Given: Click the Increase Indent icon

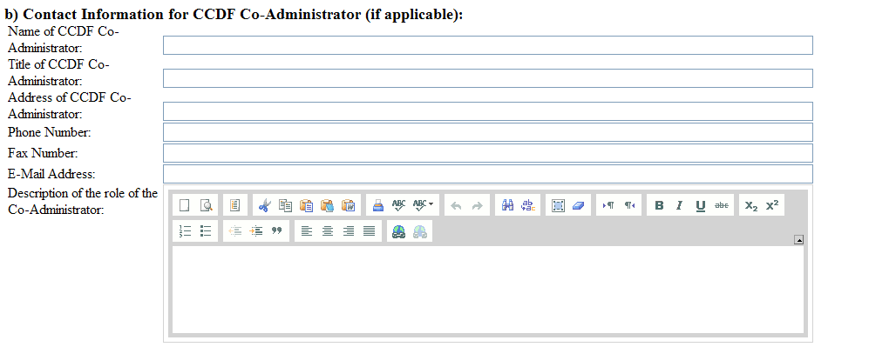Looking at the screenshot, I should [x=256, y=230].
